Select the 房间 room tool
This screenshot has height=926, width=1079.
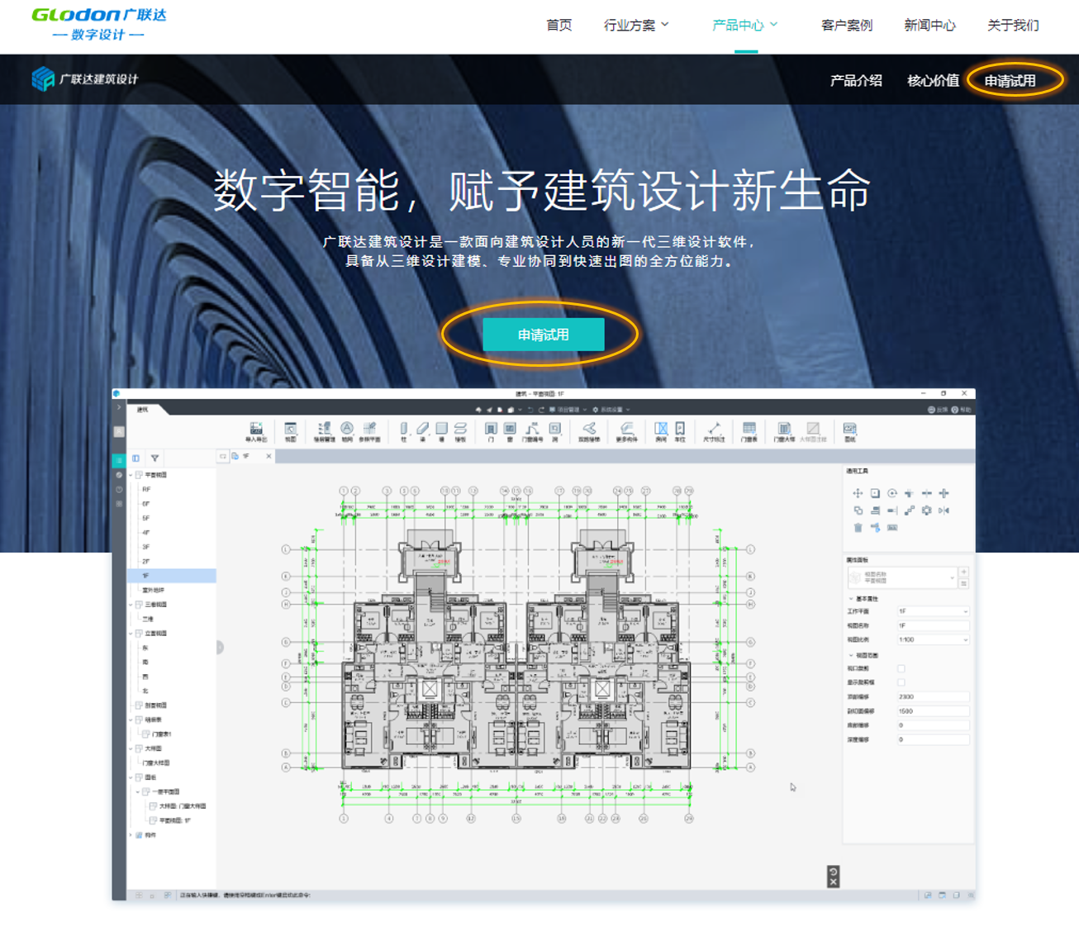pos(661,431)
